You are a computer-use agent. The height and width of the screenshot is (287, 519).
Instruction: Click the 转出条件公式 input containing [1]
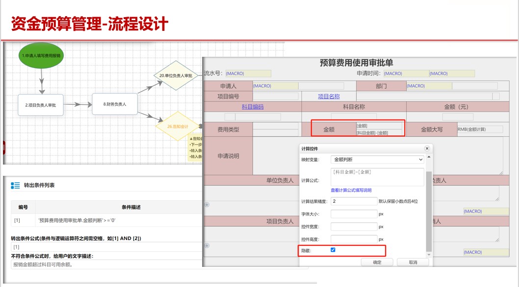106,247
